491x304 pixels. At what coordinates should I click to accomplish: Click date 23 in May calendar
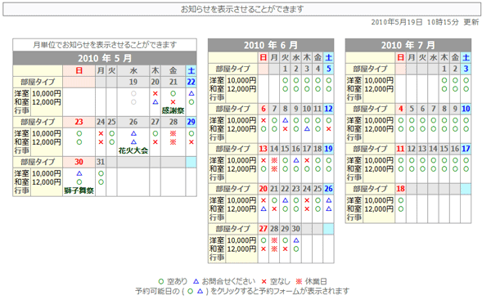pyautogui.click(x=79, y=122)
